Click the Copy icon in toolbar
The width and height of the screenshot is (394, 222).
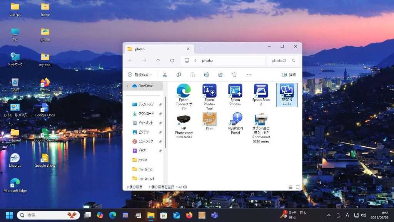[x=179, y=75]
